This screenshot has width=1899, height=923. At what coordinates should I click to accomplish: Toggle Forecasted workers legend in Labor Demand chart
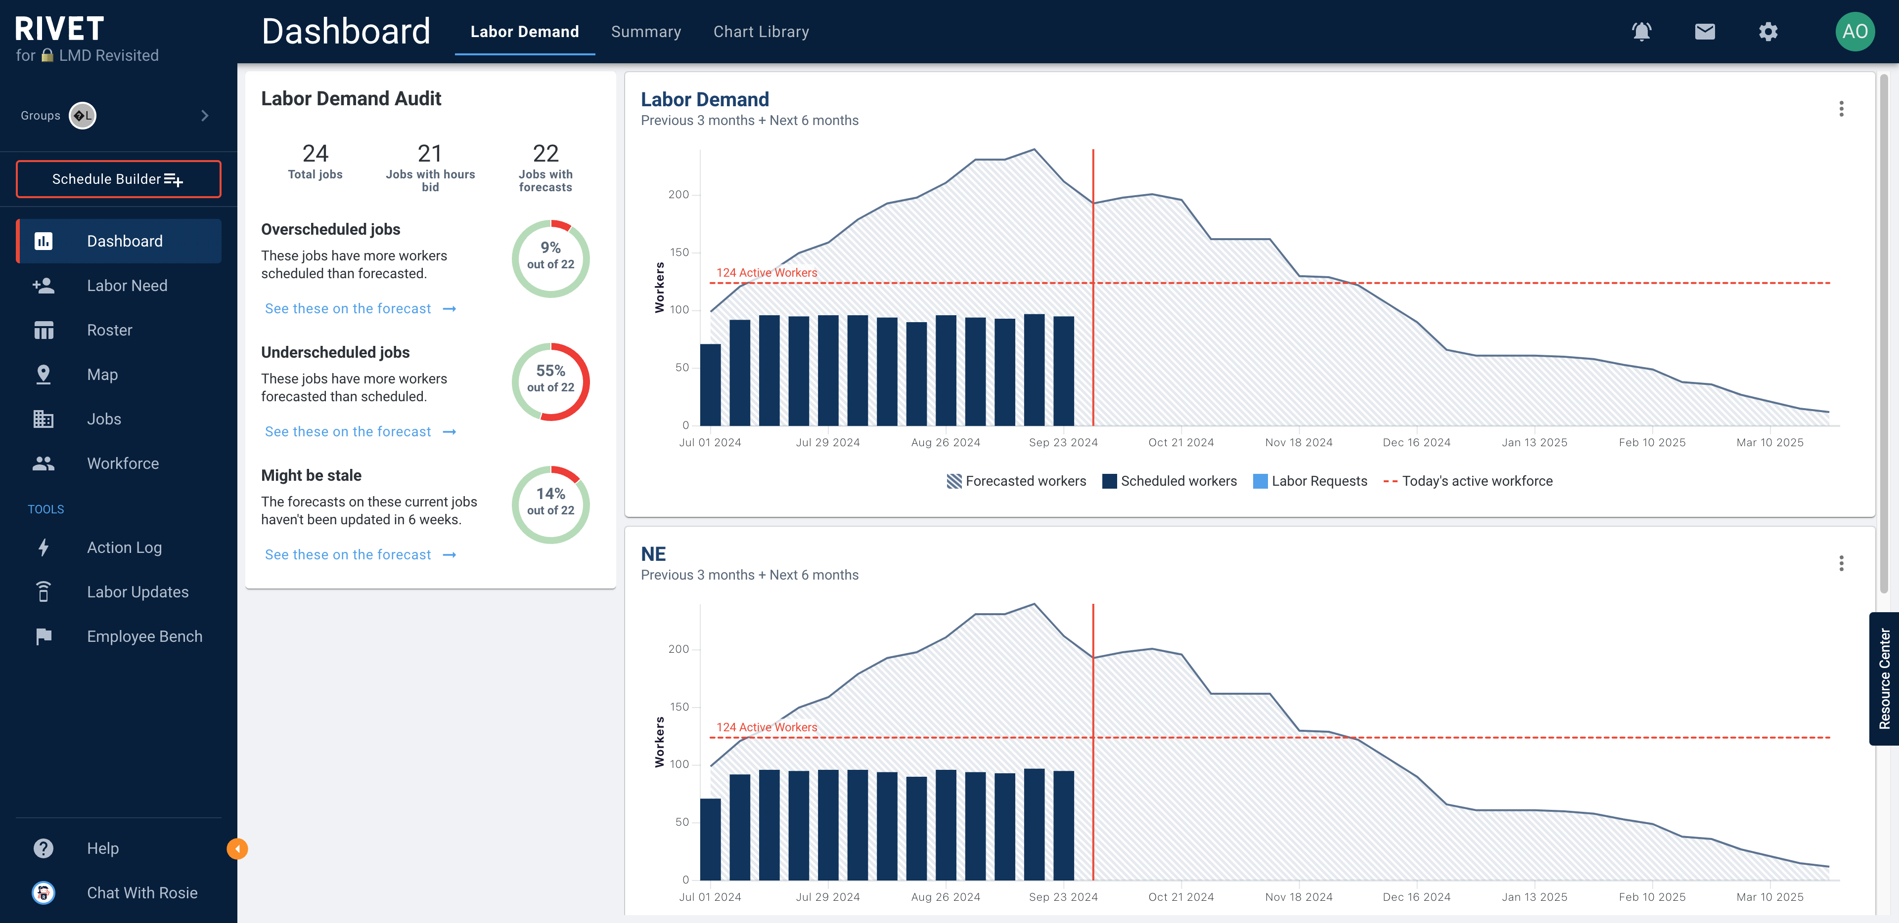tap(1017, 481)
